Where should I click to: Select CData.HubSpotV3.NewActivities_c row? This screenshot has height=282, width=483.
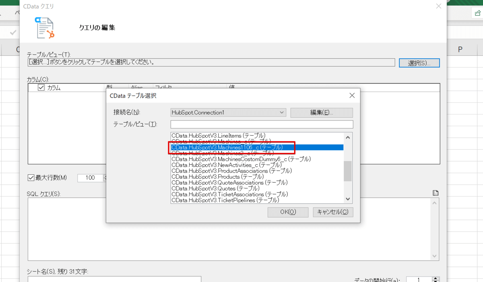[257, 165]
